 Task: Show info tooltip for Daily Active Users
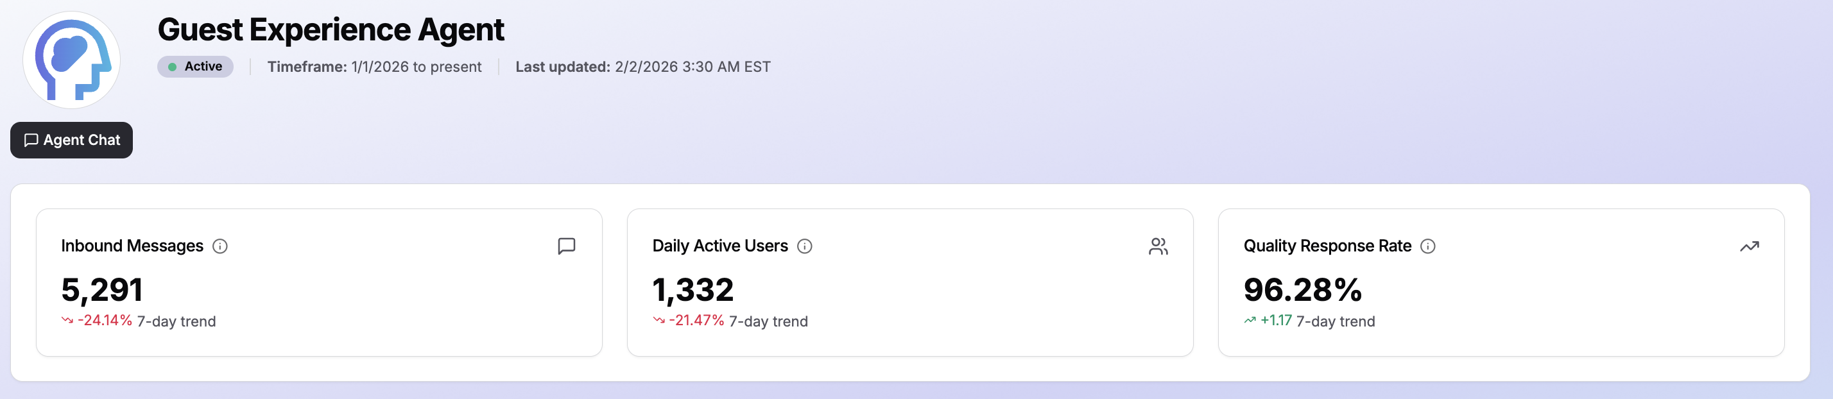805,246
